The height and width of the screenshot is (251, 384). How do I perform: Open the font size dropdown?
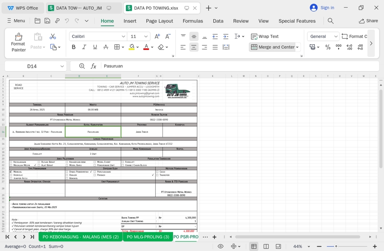[x=146, y=36]
